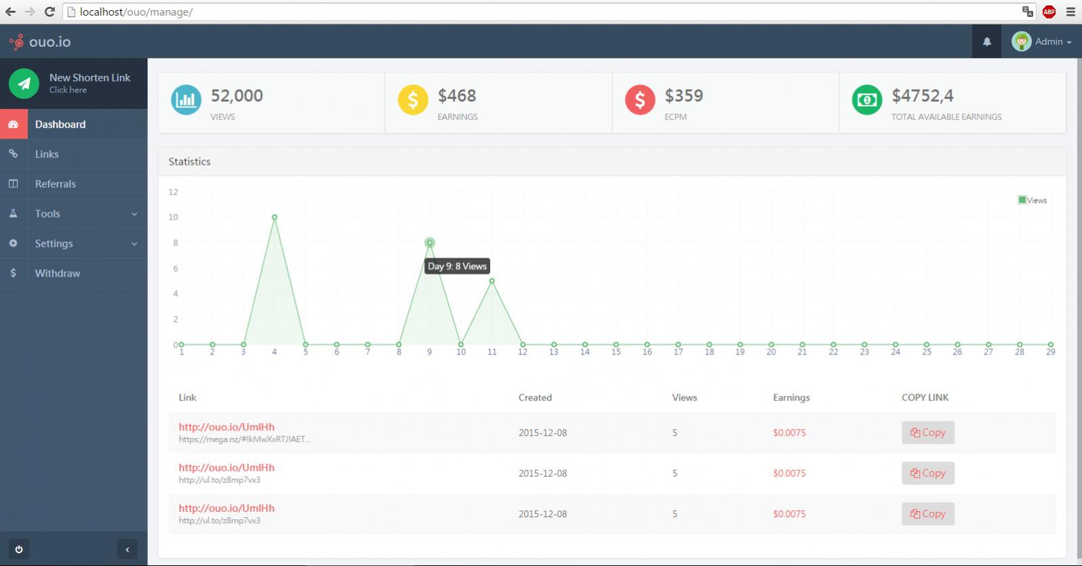Click the green Total Available Earnings money icon

[x=866, y=100]
